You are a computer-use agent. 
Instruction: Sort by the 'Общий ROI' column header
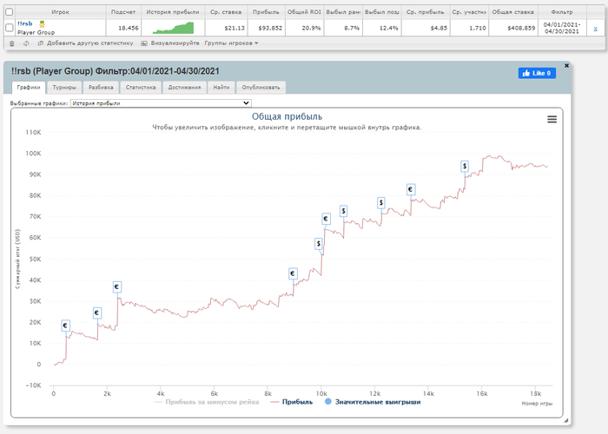click(304, 12)
